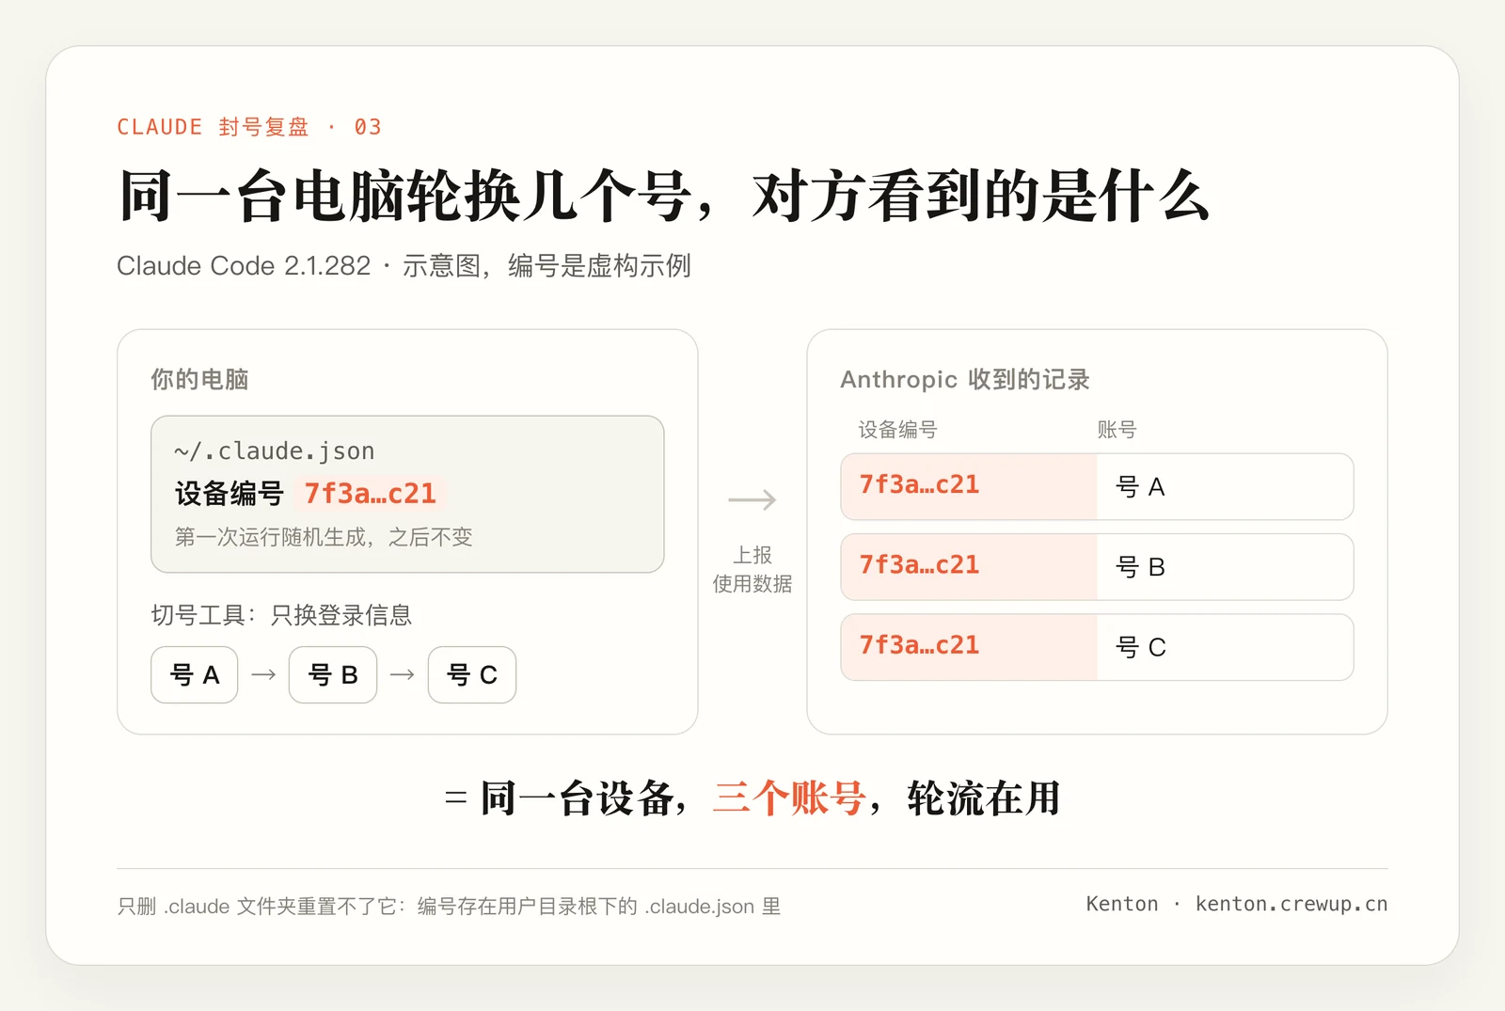The height and width of the screenshot is (1011, 1505).
Task: Click the 第一次运行随机生成，之后不变 note
Action: tap(324, 537)
